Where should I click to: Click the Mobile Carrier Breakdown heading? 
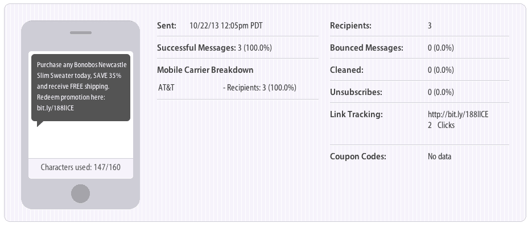tap(205, 70)
